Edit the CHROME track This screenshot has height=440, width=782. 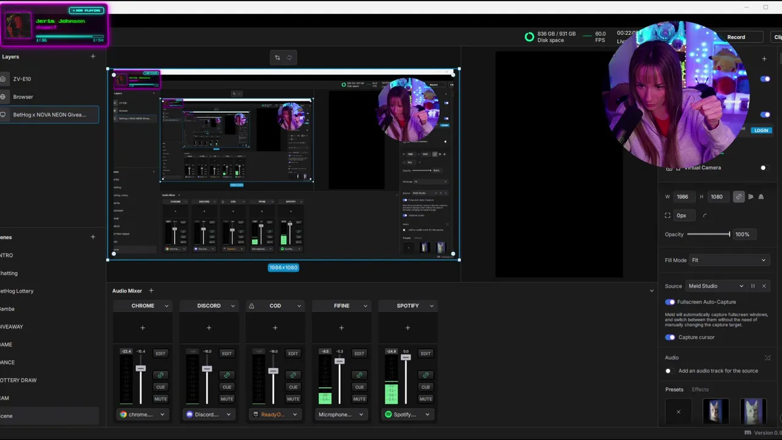(161, 353)
